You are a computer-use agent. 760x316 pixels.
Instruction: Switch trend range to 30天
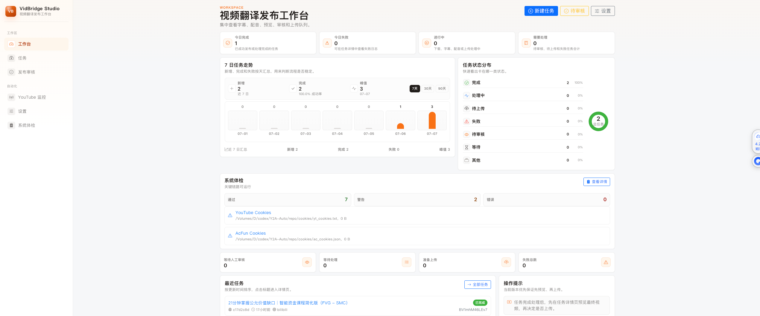428,88
